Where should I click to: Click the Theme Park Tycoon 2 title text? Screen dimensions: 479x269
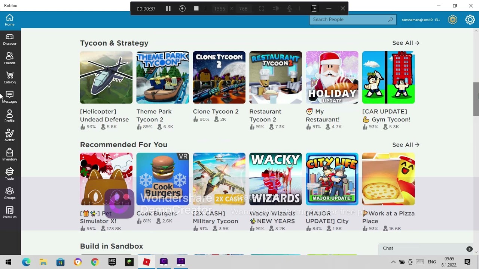[x=154, y=115]
